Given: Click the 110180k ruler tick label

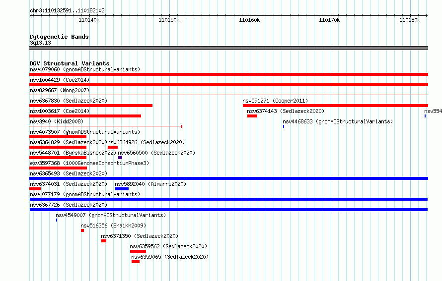Looking at the screenshot, I should [410, 20].
